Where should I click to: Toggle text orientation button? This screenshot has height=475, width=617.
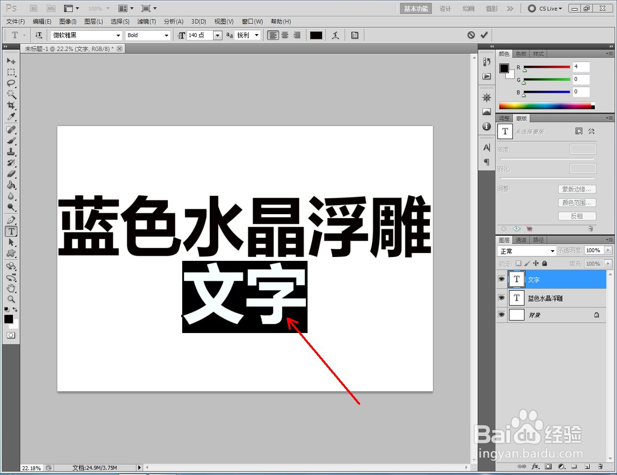click(39, 35)
